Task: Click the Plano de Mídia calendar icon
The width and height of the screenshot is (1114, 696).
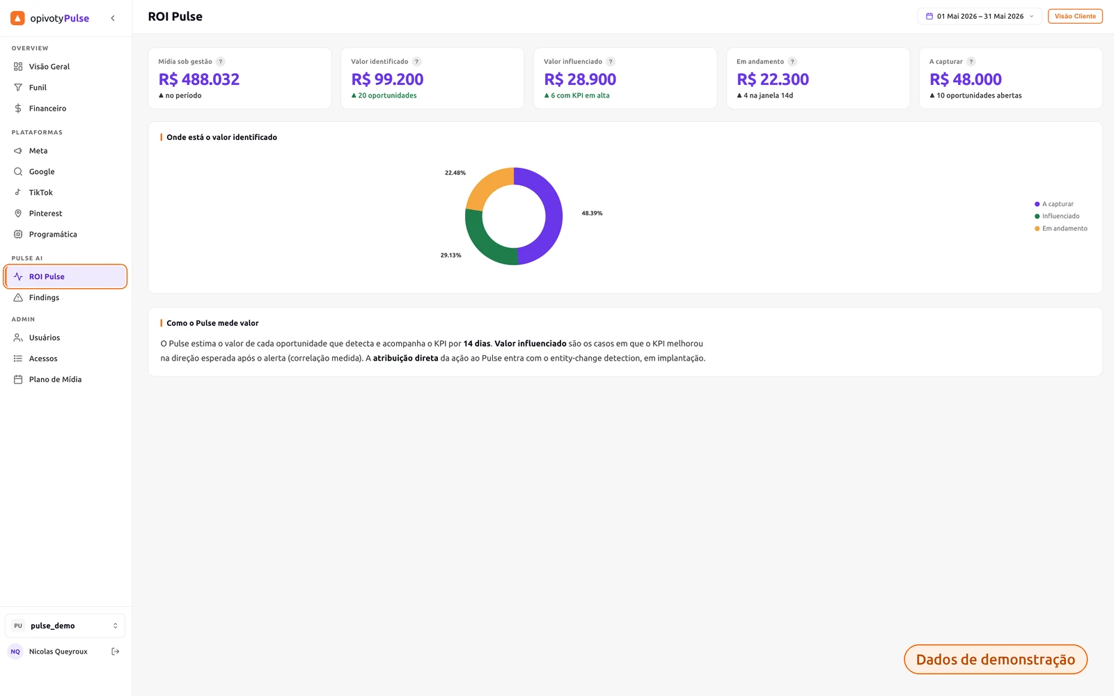Action: (x=18, y=380)
